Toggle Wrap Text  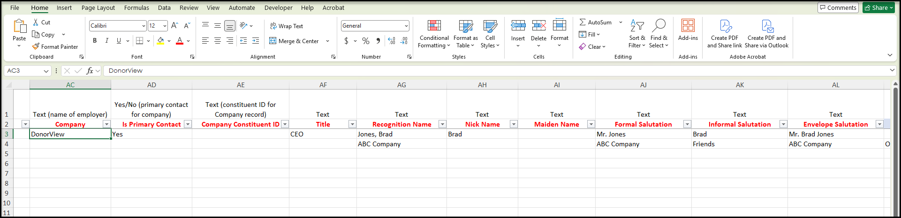tap(286, 26)
